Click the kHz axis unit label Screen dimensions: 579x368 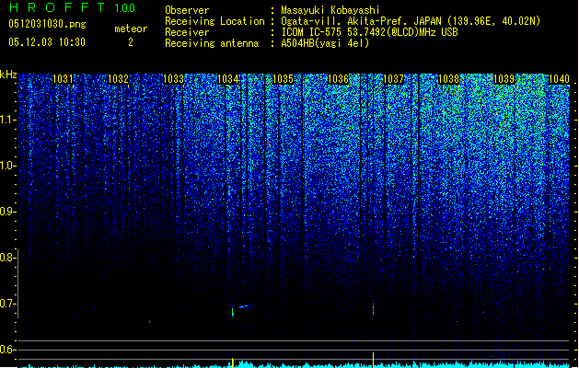[x=8, y=75]
